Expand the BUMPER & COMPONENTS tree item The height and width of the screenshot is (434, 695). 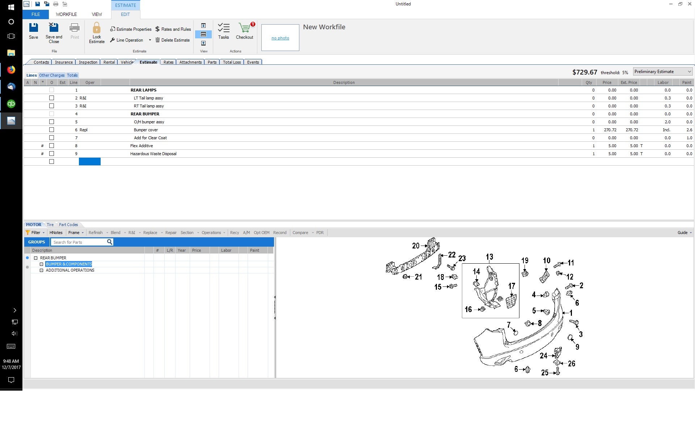[x=42, y=264]
